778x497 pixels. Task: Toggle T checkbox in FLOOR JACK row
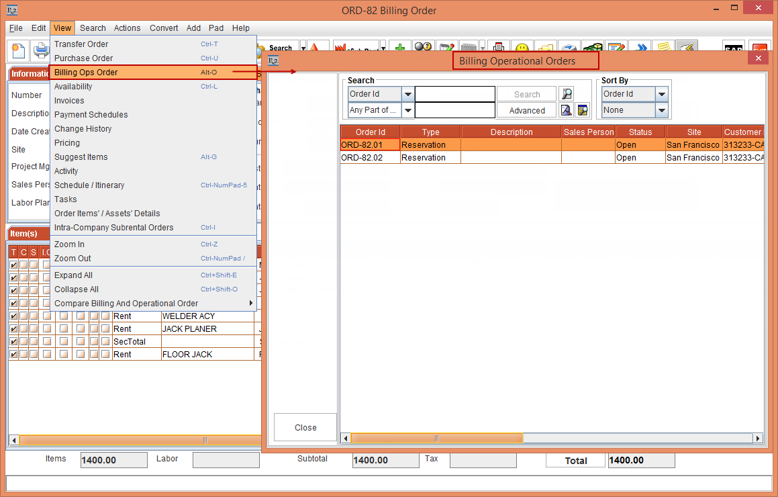pos(13,355)
